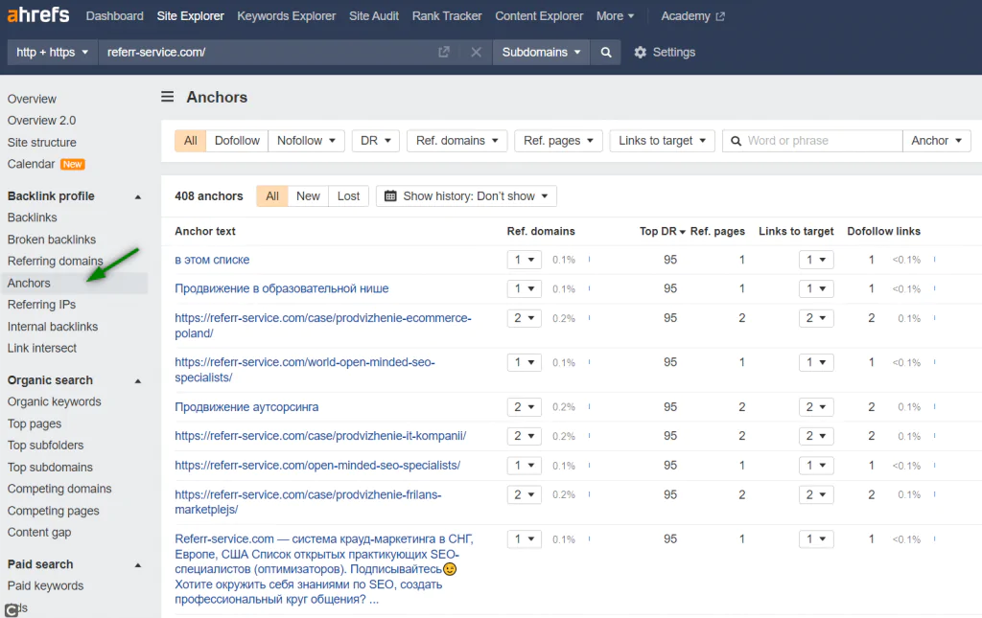The width and height of the screenshot is (982, 618).
Task: Click anchor 'Продвижение в образовательной нише'
Action: 281,289
